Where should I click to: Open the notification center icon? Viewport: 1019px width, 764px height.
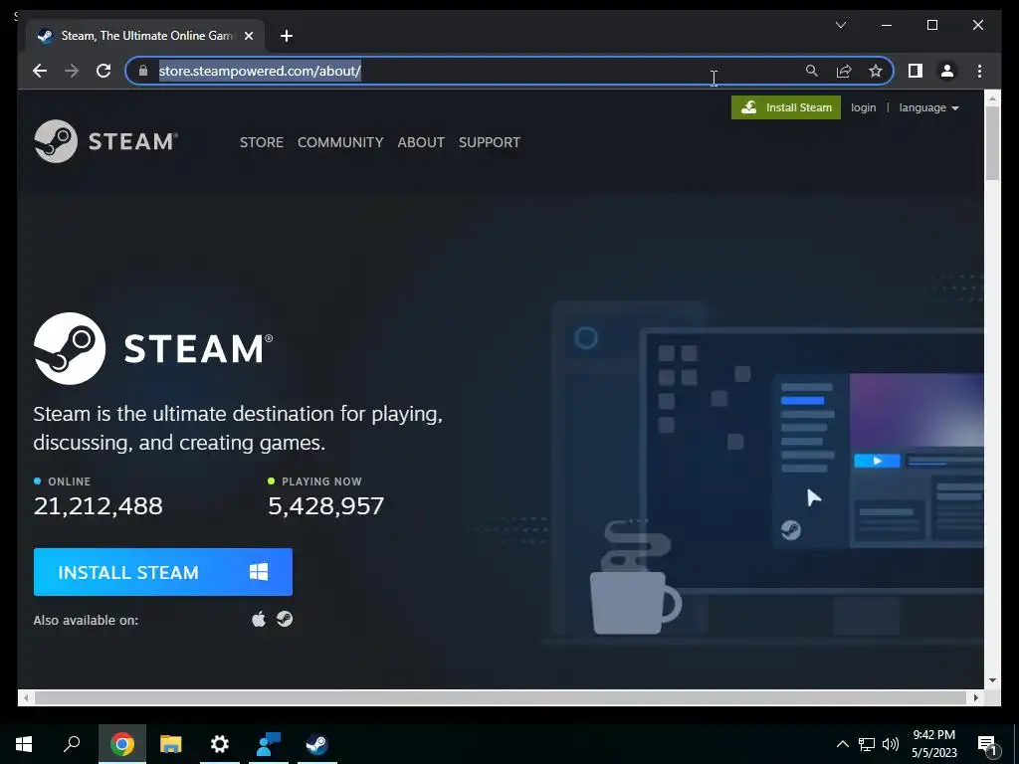point(988,744)
